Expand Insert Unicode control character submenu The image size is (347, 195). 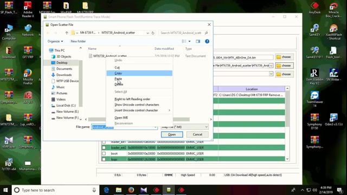point(139,110)
